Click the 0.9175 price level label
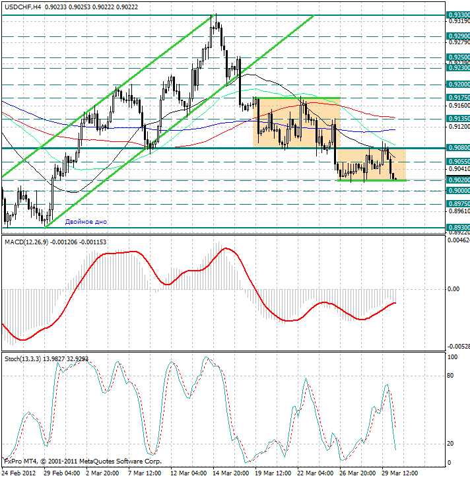This screenshot has height=478, width=470. tap(458, 98)
